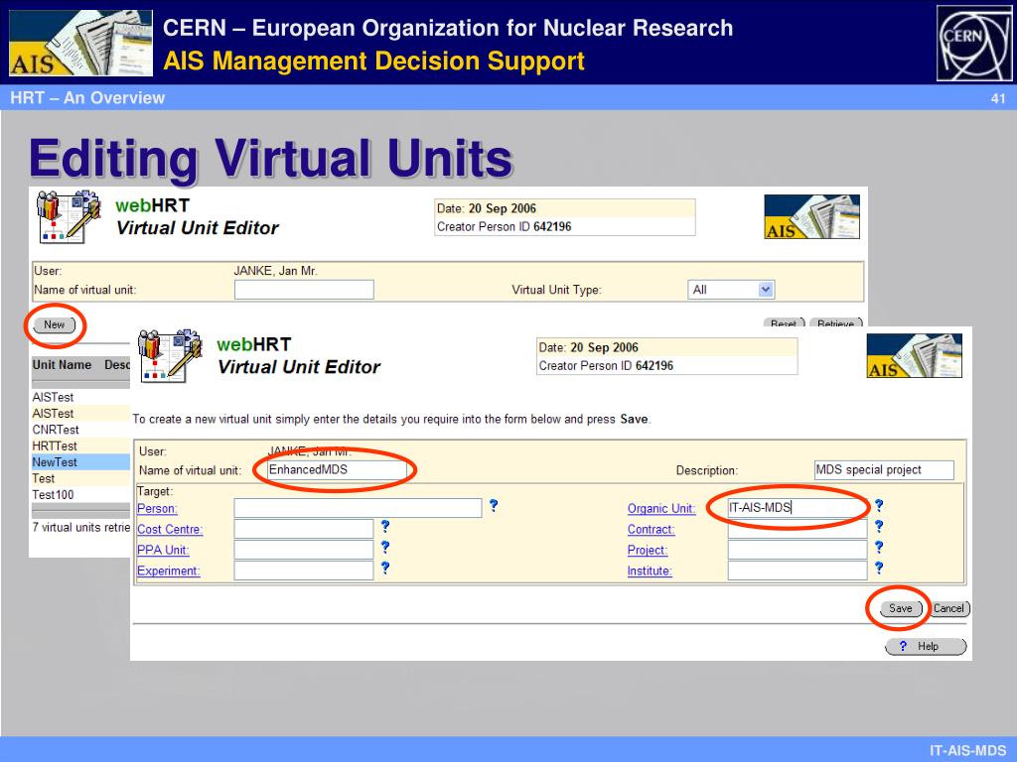Click the CERN logo in the slide header
Image resolution: width=1017 pixels, height=762 pixels.
click(974, 44)
